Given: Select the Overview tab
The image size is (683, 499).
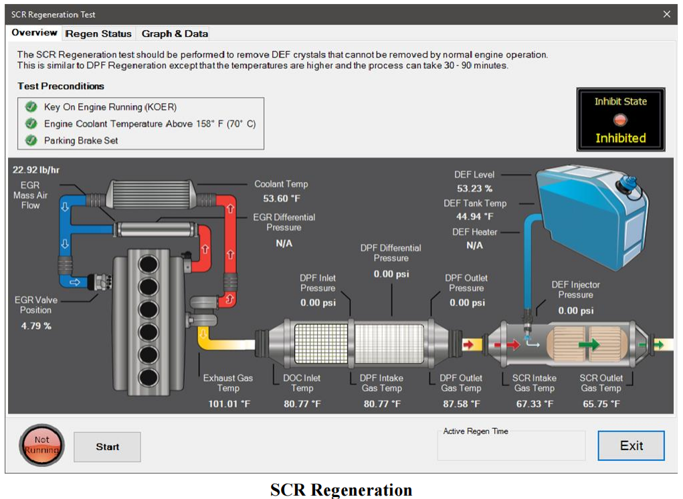Looking at the screenshot, I should (x=34, y=33).
